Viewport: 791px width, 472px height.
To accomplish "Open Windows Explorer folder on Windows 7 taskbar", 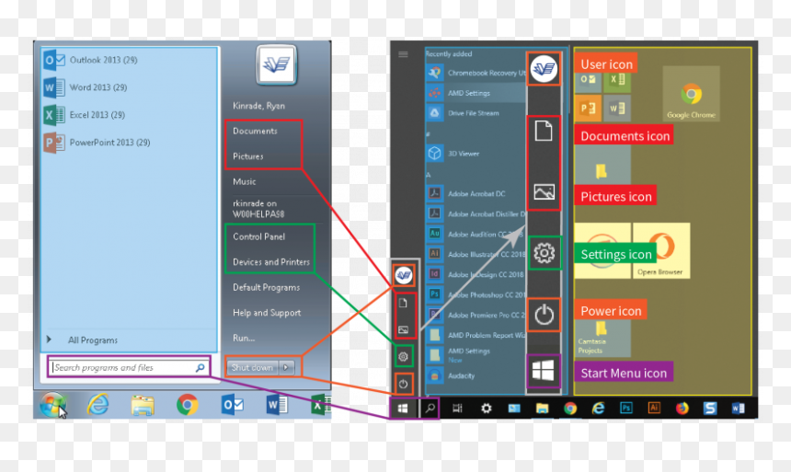I will point(143,405).
